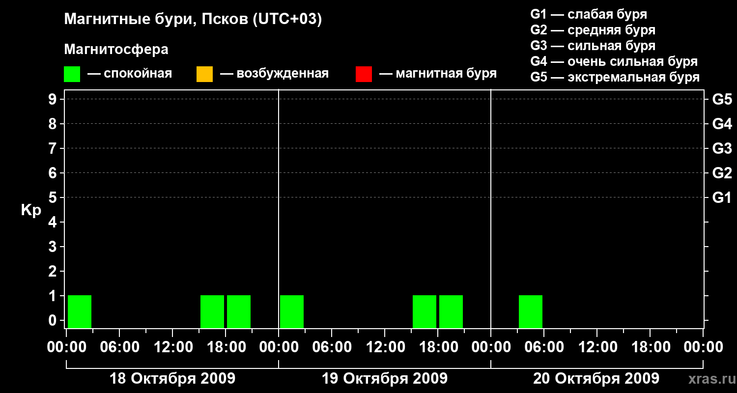Click the final '00:00' tick at chart end
This screenshot has width=737, height=393.
(x=703, y=347)
